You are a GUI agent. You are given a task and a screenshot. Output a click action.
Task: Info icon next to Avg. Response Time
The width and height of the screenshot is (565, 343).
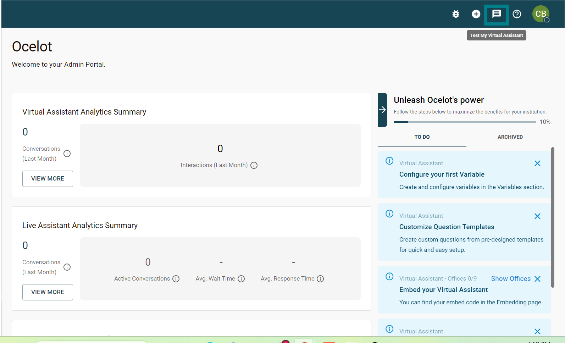click(320, 279)
